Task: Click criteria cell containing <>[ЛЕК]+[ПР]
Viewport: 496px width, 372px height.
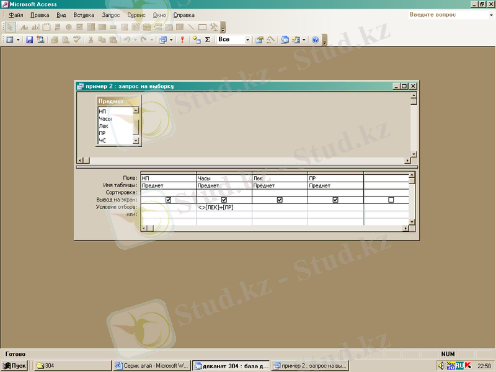Action: tap(224, 207)
